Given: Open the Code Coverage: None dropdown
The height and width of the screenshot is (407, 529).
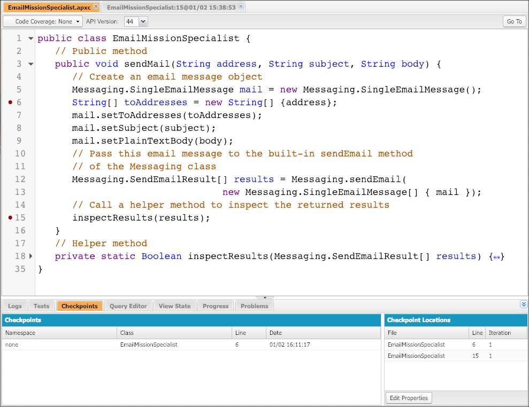Looking at the screenshot, I should 43,21.
